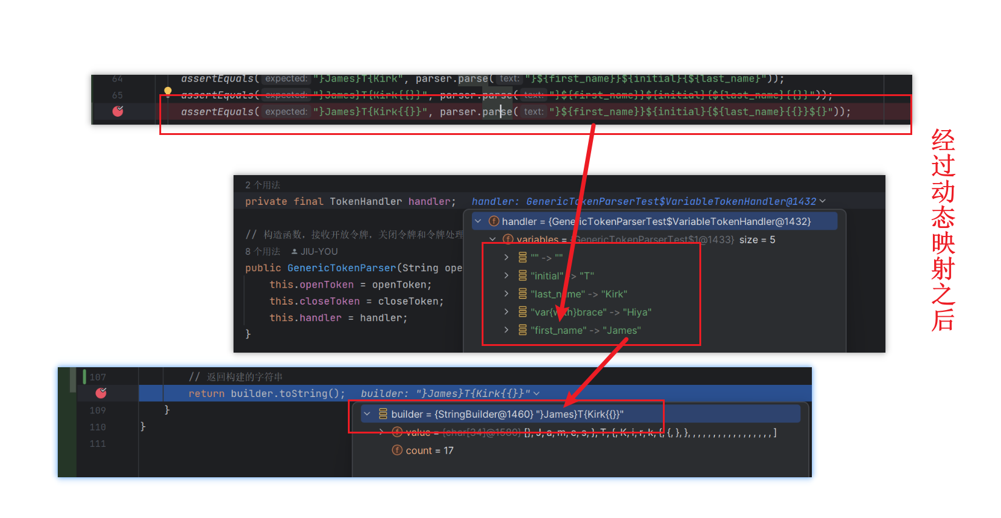Click the map entry icon for "first_name"
Image resolution: width=1001 pixels, height=518 pixels.
[522, 330]
